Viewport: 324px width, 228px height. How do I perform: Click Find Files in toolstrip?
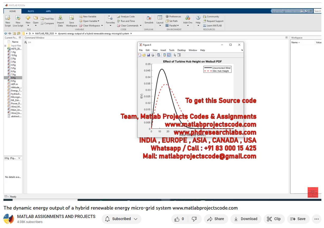point(47,19)
